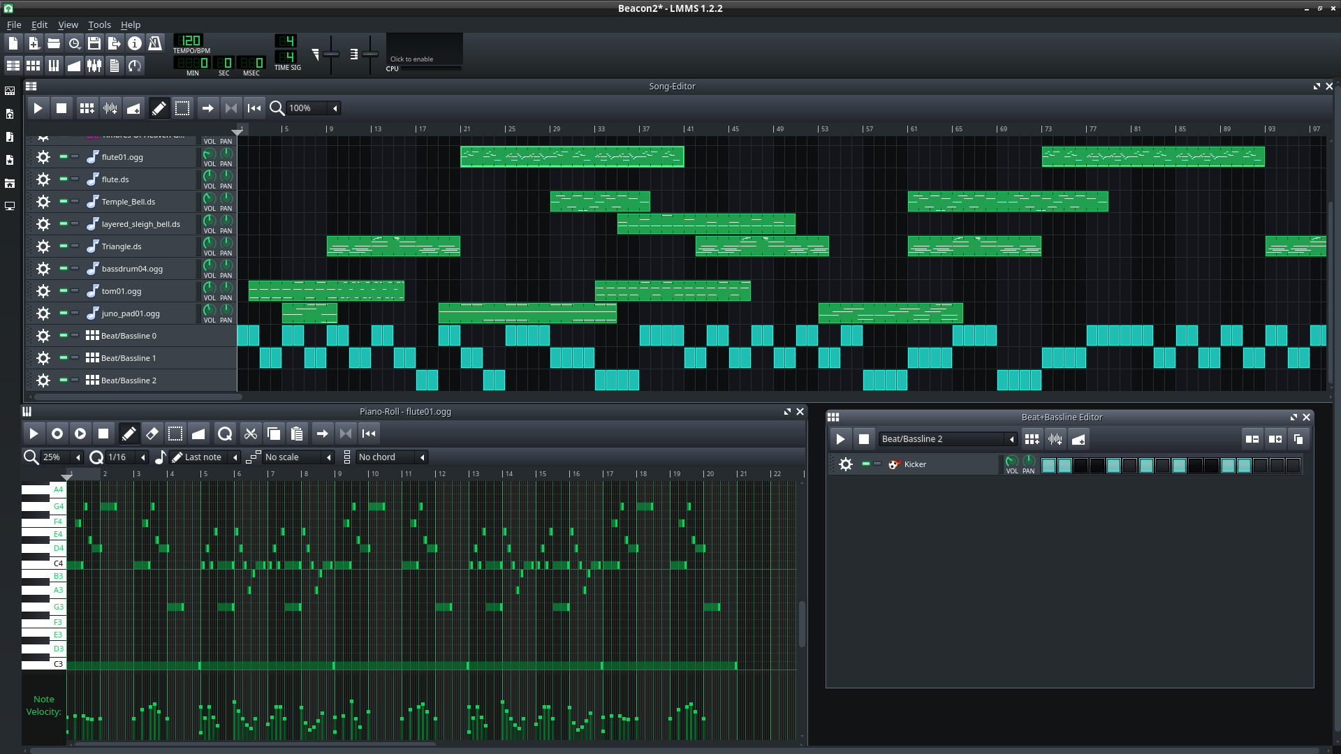Enable detune mode in Piano-Roll

198,434
